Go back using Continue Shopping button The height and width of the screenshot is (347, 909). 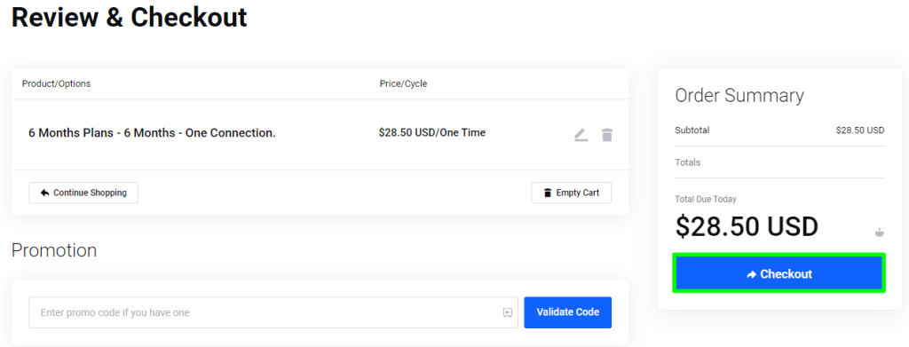[83, 193]
